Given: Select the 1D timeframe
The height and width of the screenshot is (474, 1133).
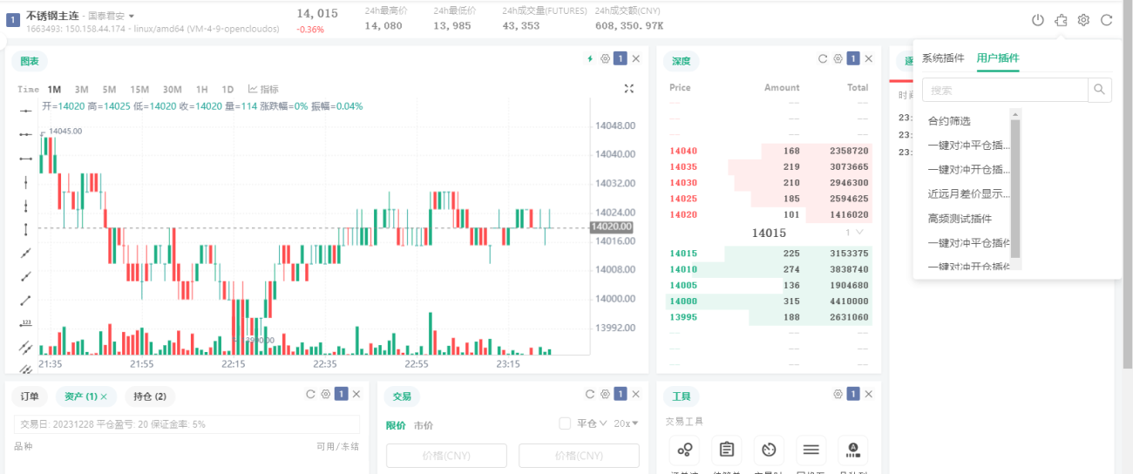Looking at the screenshot, I should coord(227,89).
